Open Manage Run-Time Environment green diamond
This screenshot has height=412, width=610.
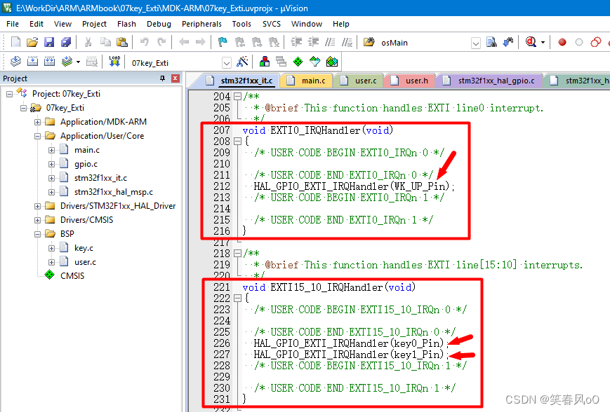point(298,62)
